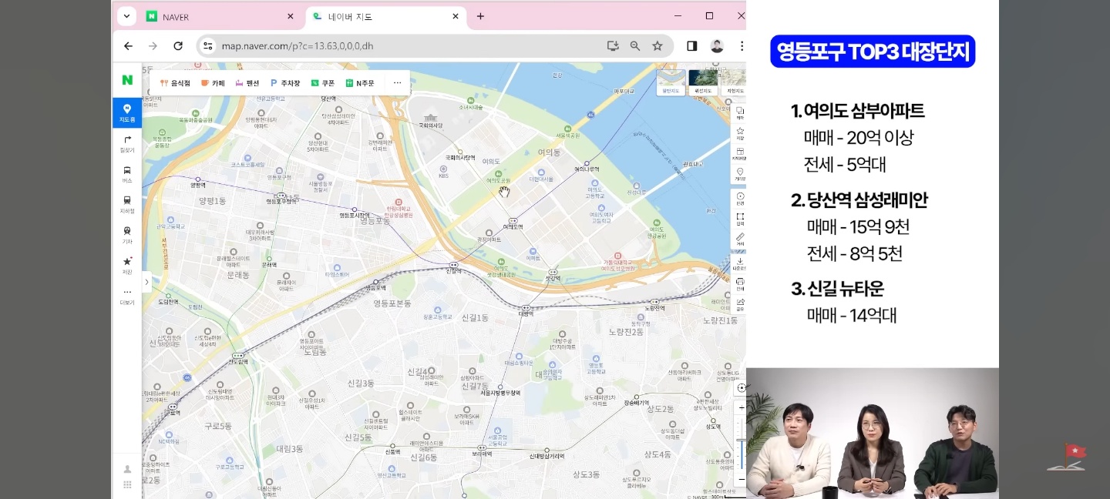Bookmark this page with the star

coord(658,46)
